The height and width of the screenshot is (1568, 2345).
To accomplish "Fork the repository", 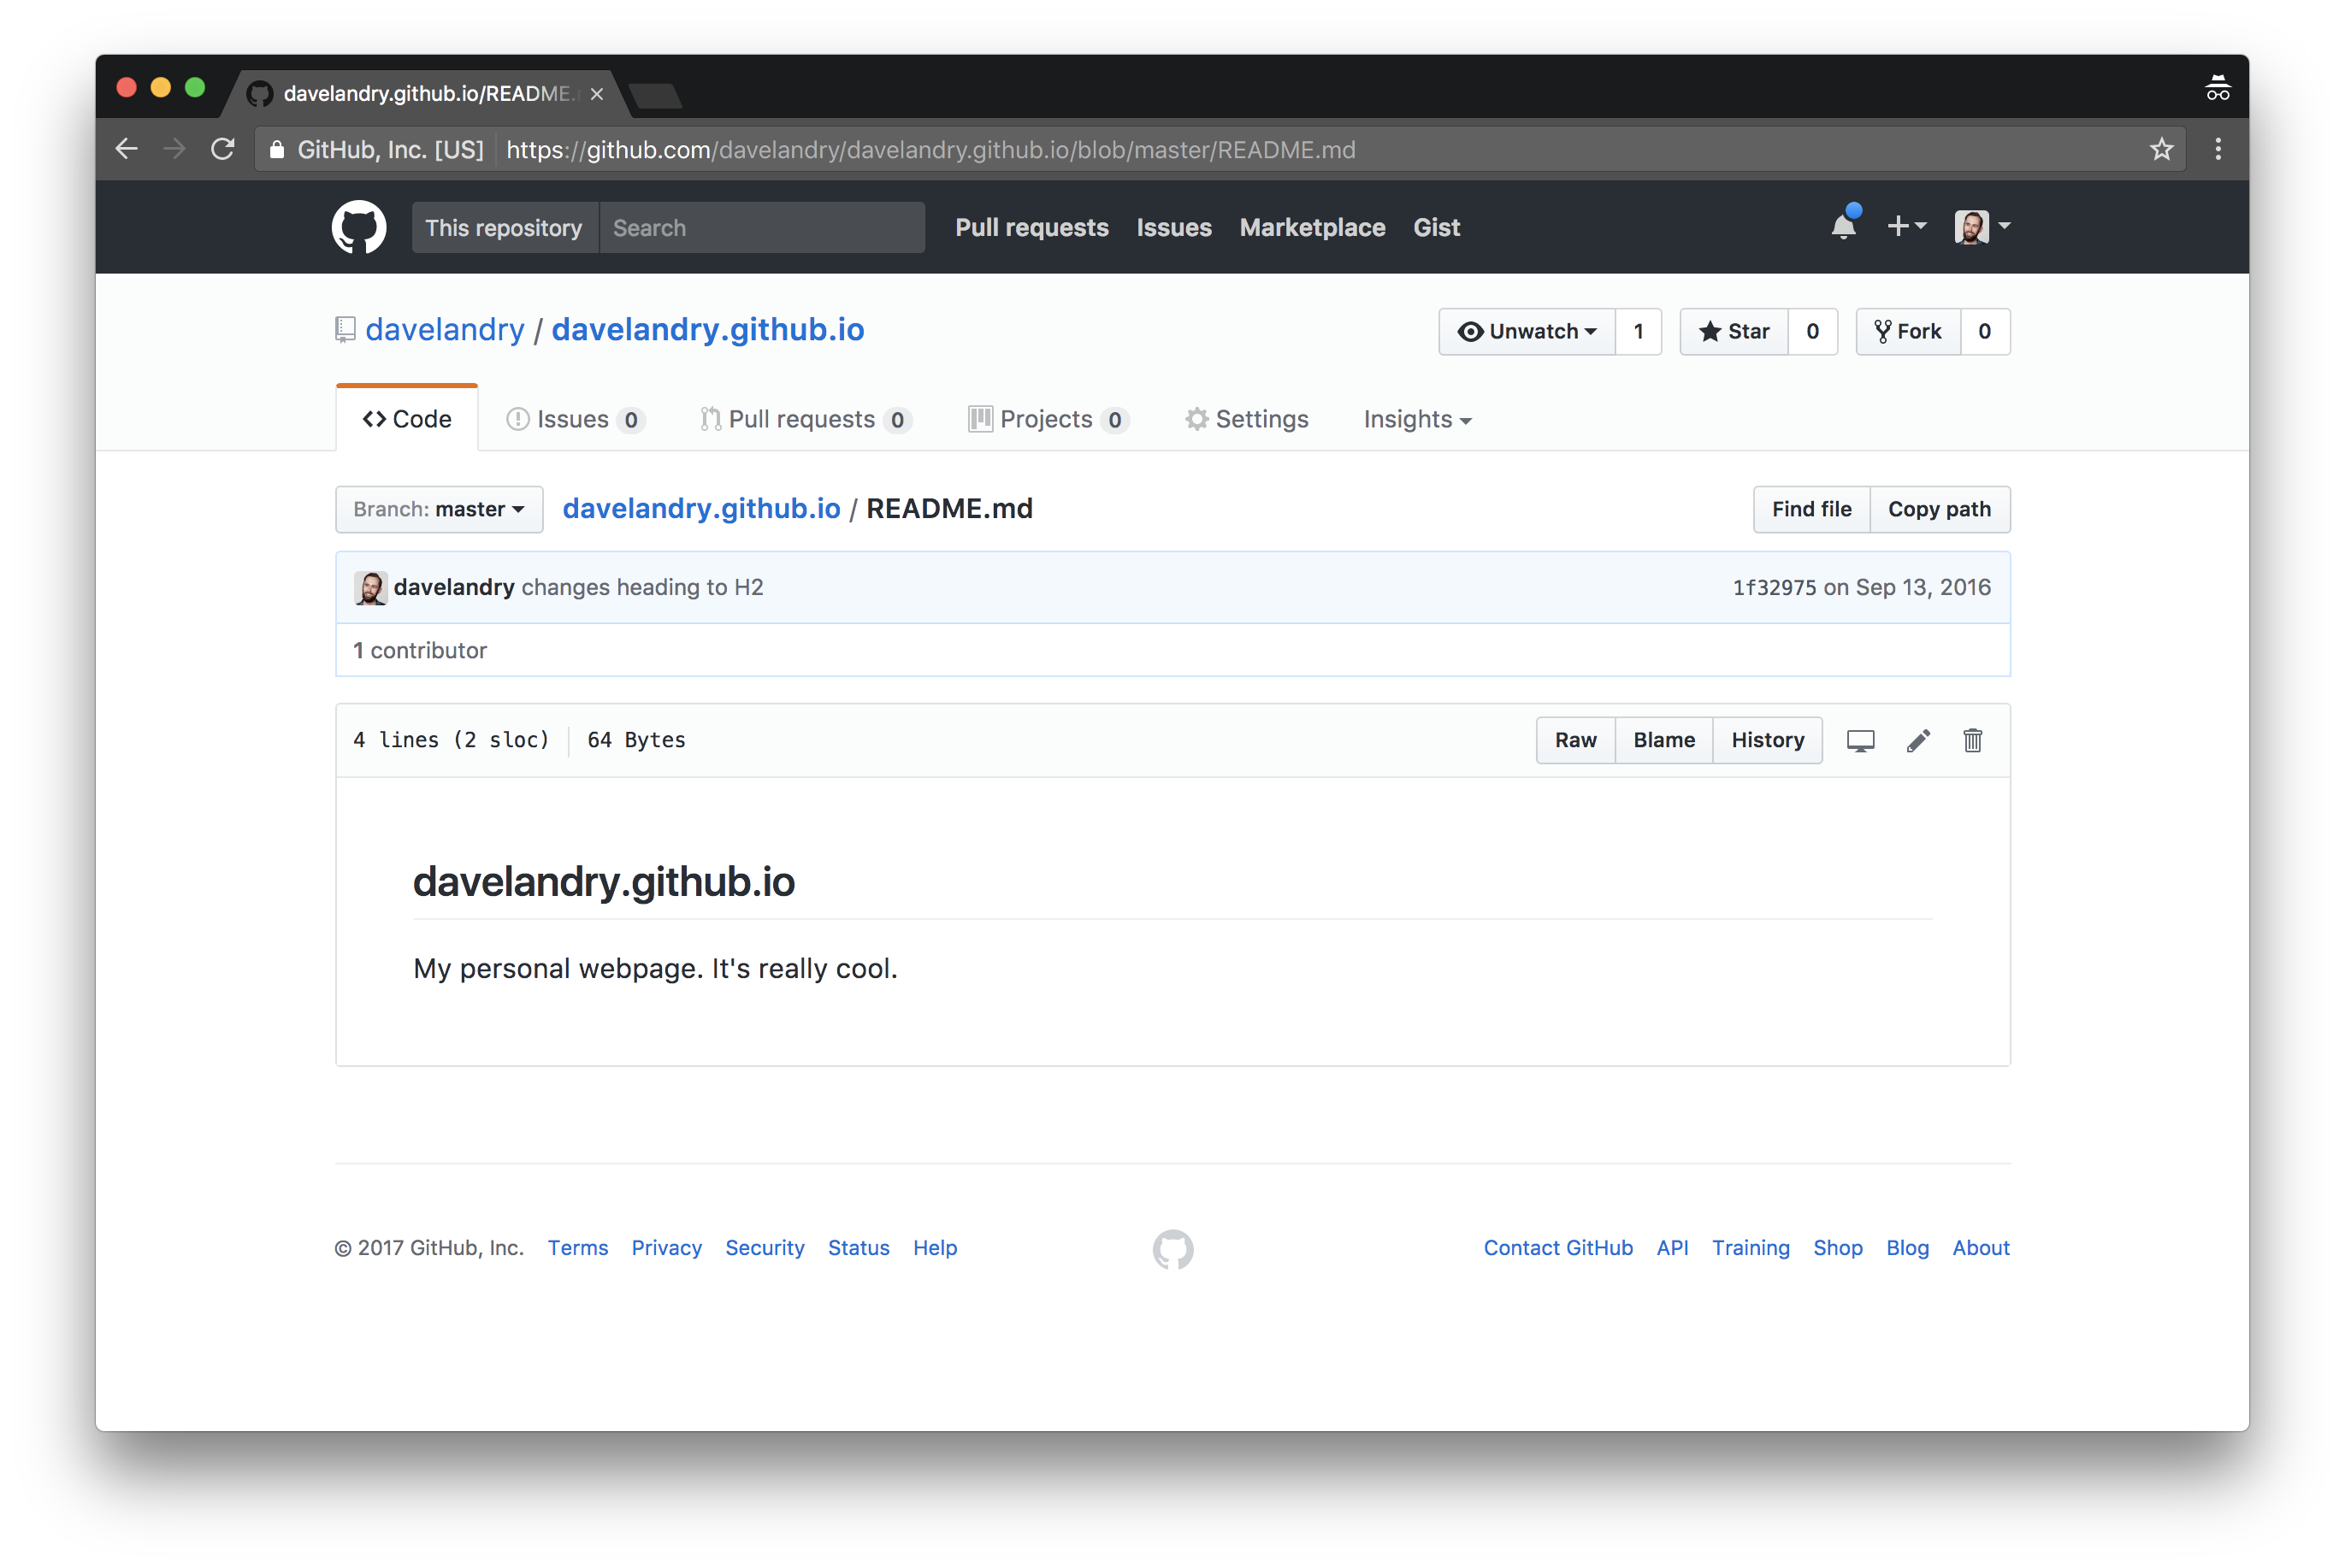I will coord(1908,332).
